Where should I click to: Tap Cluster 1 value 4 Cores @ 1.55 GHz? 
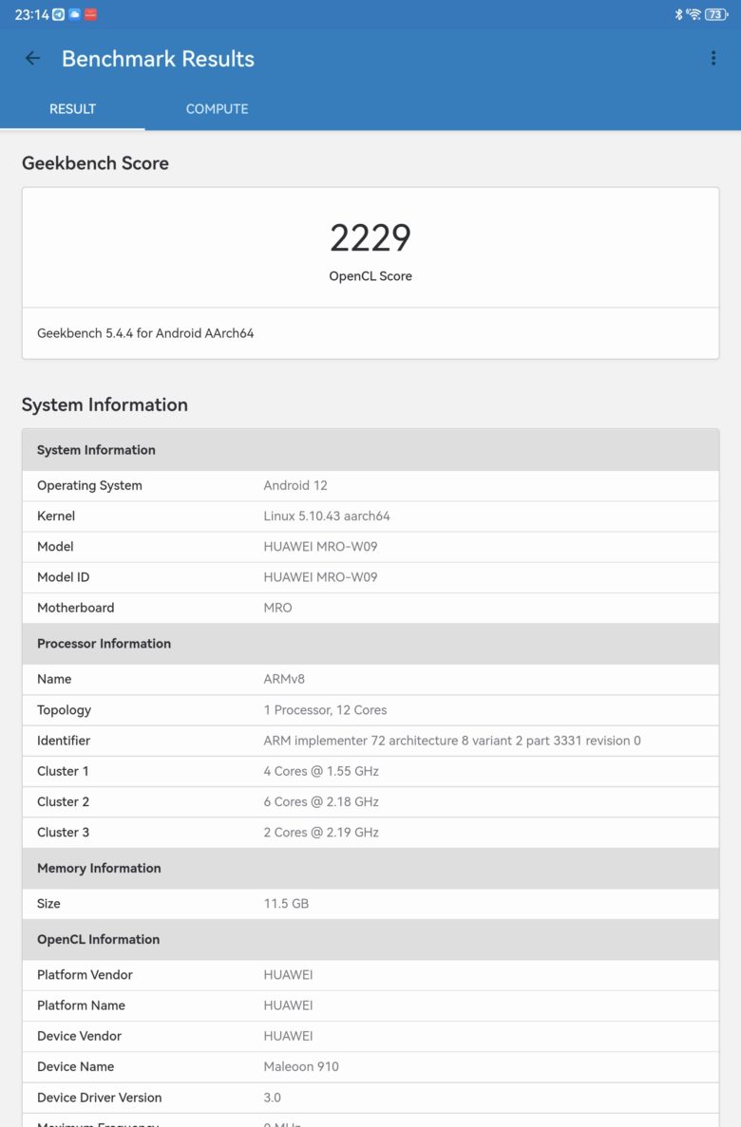[x=321, y=771]
